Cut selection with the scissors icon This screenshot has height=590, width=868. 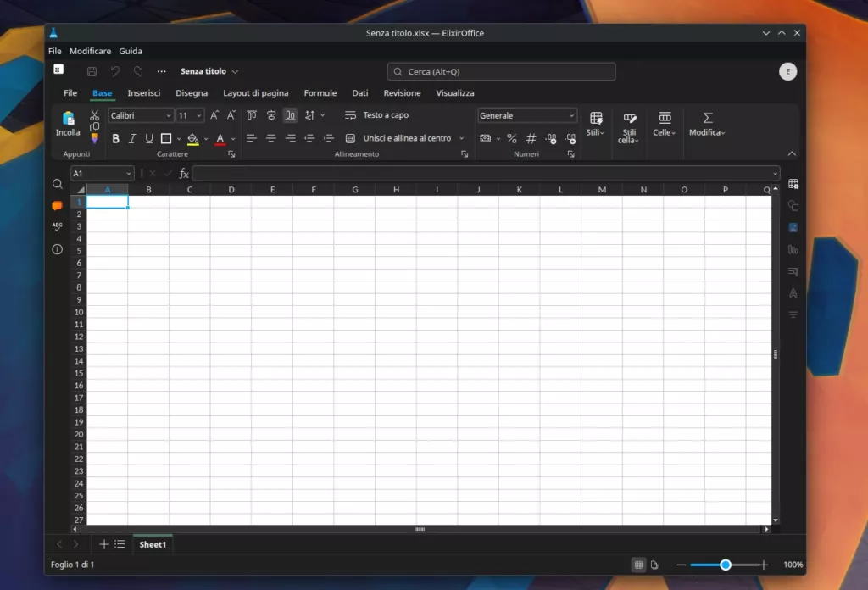click(95, 114)
